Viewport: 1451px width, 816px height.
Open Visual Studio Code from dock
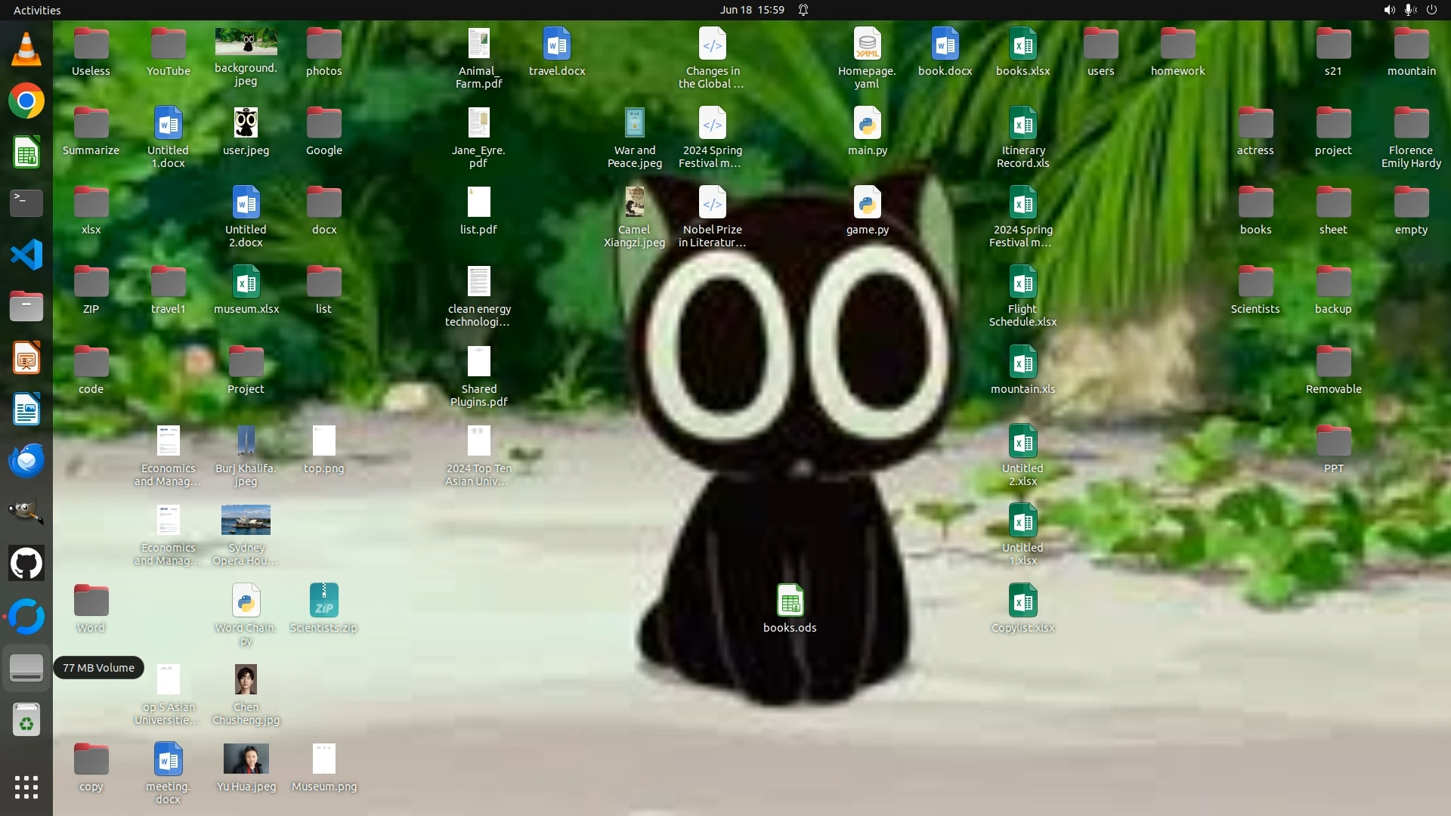coord(26,255)
